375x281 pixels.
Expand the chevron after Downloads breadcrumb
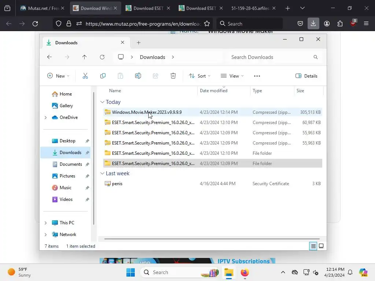coord(173,57)
